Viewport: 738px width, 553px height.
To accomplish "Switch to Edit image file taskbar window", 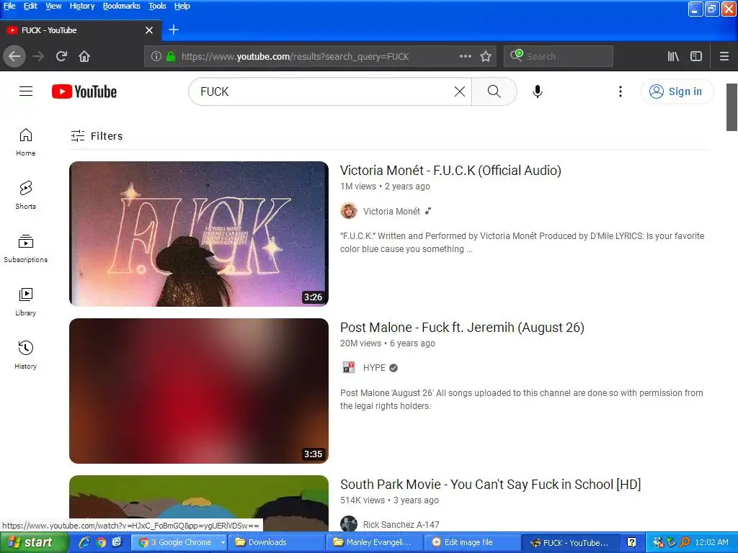I will click(x=472, y=542).
